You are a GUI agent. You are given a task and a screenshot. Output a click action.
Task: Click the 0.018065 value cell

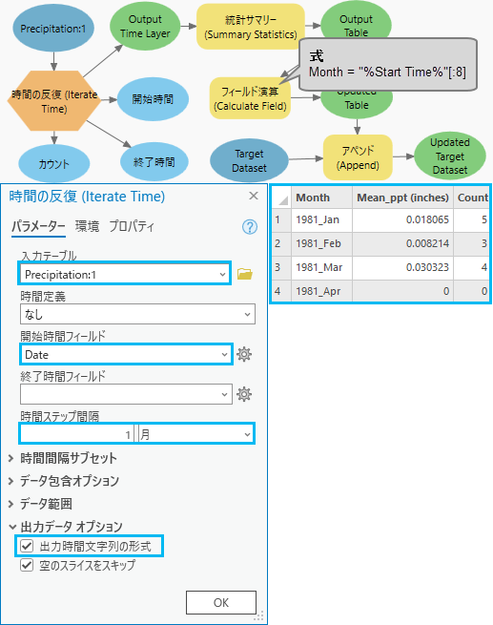[x=402, y=219]
